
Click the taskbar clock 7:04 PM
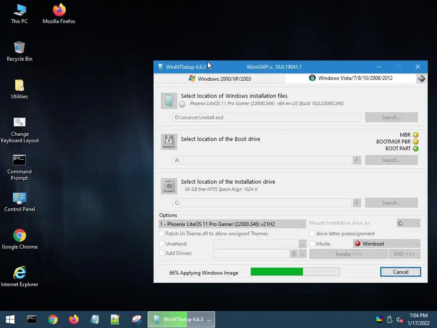coord(418,316)
